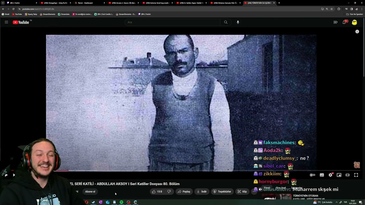Open player settings gear

330,175
